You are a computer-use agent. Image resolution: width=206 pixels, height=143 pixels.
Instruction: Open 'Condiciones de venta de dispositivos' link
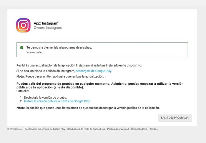86,129
